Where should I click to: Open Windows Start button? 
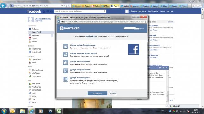[x=4, y=111]
